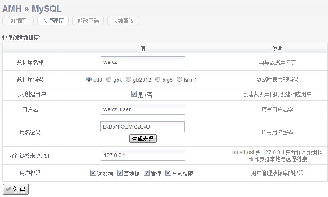Image resolution: width=328 pixels, height=197 pixels.
Task: Select latin1 encoding option
Action: pos(179,80)
